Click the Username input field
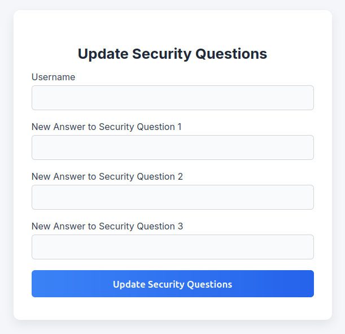The image size is (345, 334). tap(172, 98)
